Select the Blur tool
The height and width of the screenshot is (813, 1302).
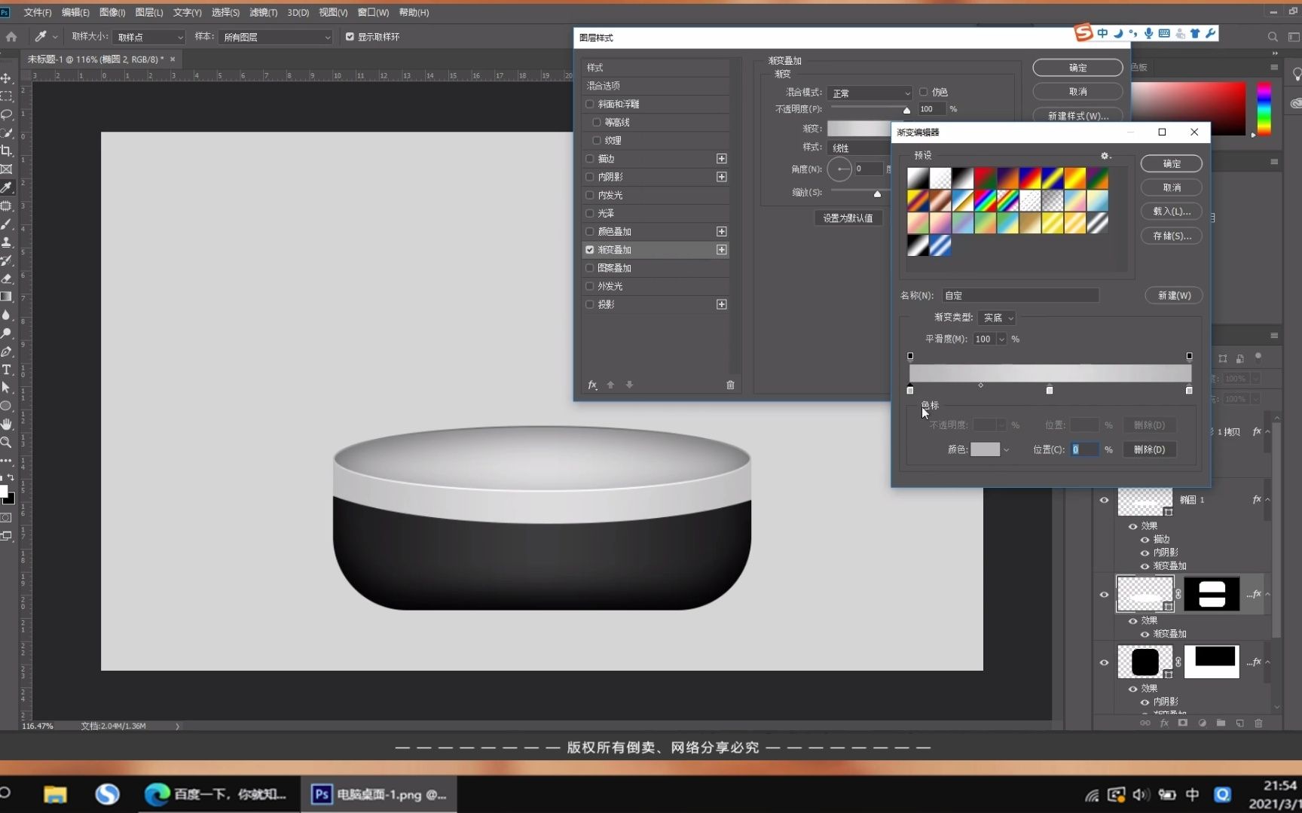[7, 315]
